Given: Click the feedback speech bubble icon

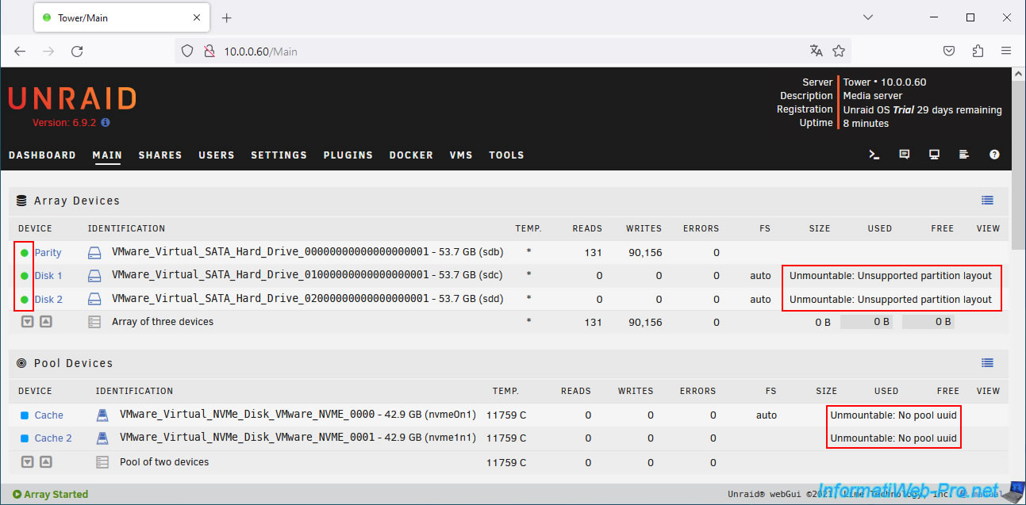Looking at the screenshot, I should 905,155.
